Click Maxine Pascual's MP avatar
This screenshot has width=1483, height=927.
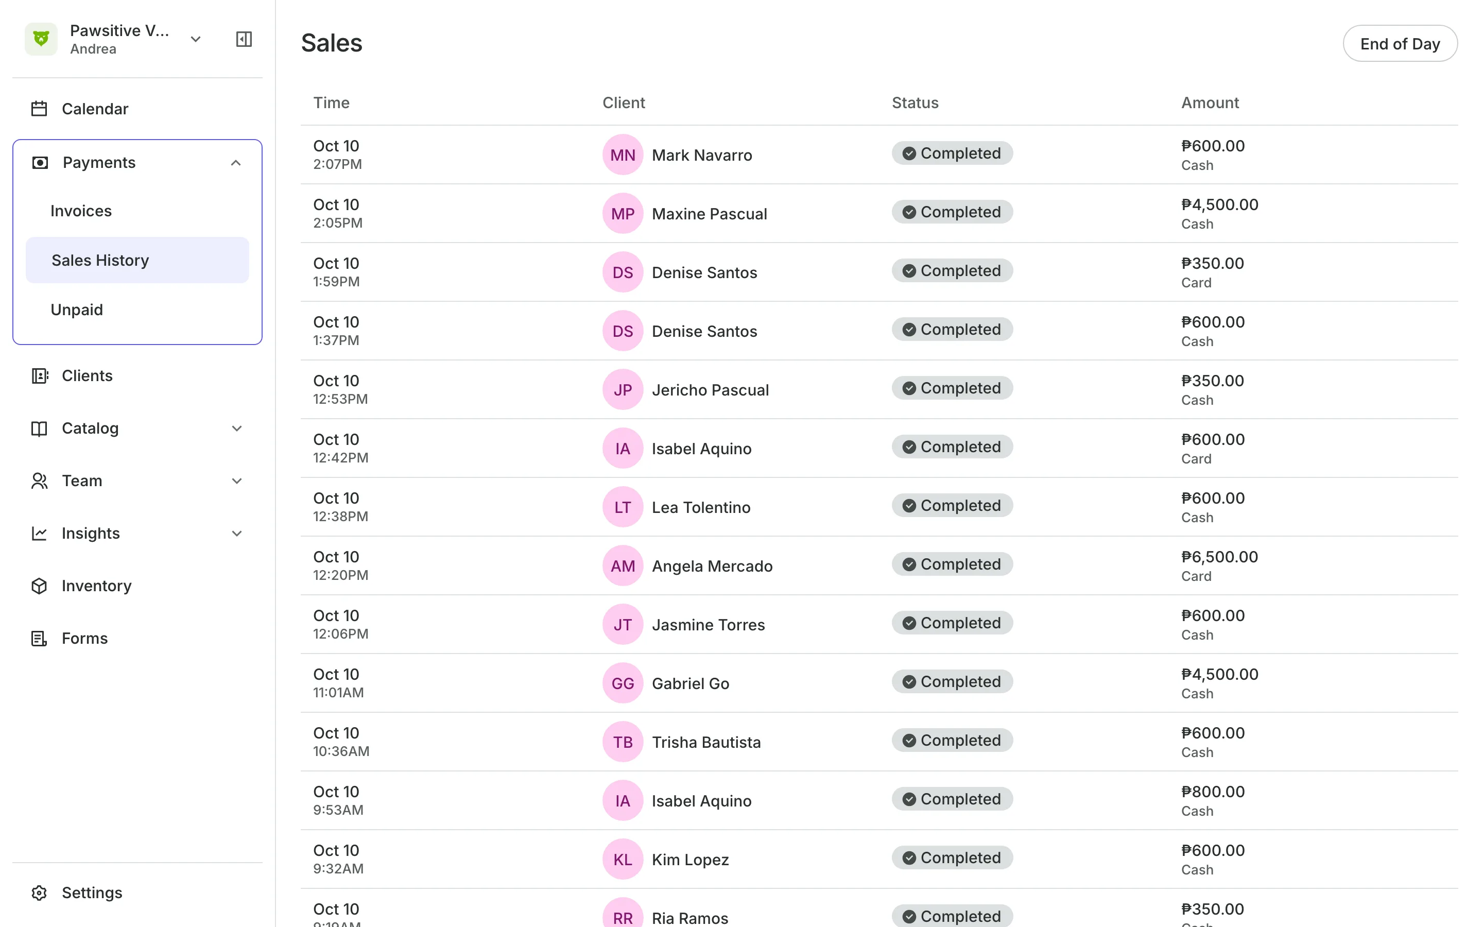[623, 213]
